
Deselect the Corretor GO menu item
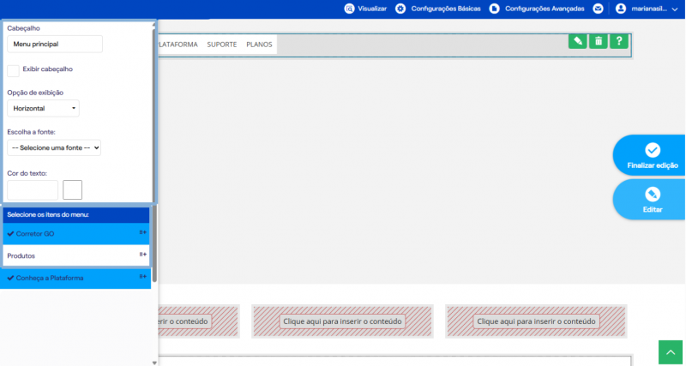(x=76, y=234)
